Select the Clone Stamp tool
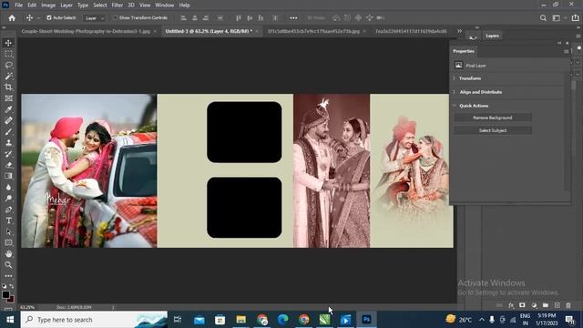583x328 pixels. 8,143
